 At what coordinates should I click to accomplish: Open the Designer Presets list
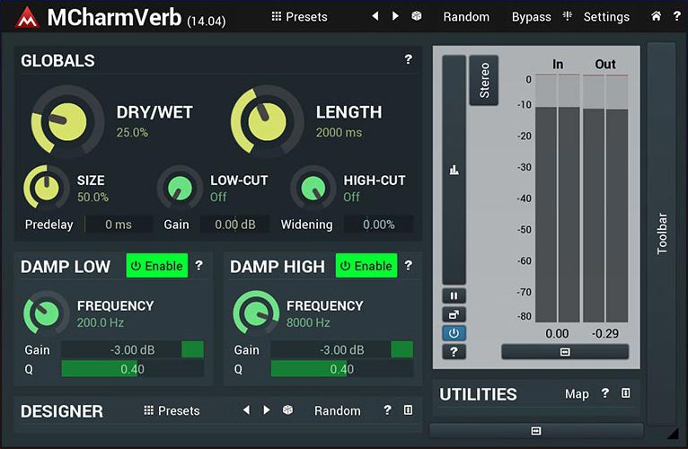[x=172, y=410]
